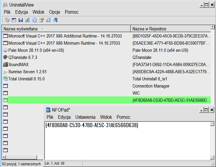Click the UninstallView title bar app icon

pos(5,5)
